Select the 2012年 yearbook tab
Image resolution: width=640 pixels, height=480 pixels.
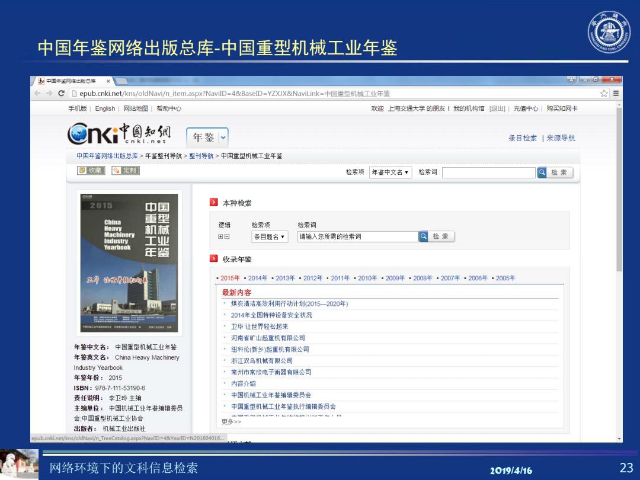coord(313,278)
